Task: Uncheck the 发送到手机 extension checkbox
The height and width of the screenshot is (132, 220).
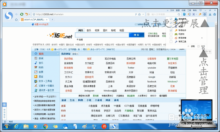Action: point(171,23)
